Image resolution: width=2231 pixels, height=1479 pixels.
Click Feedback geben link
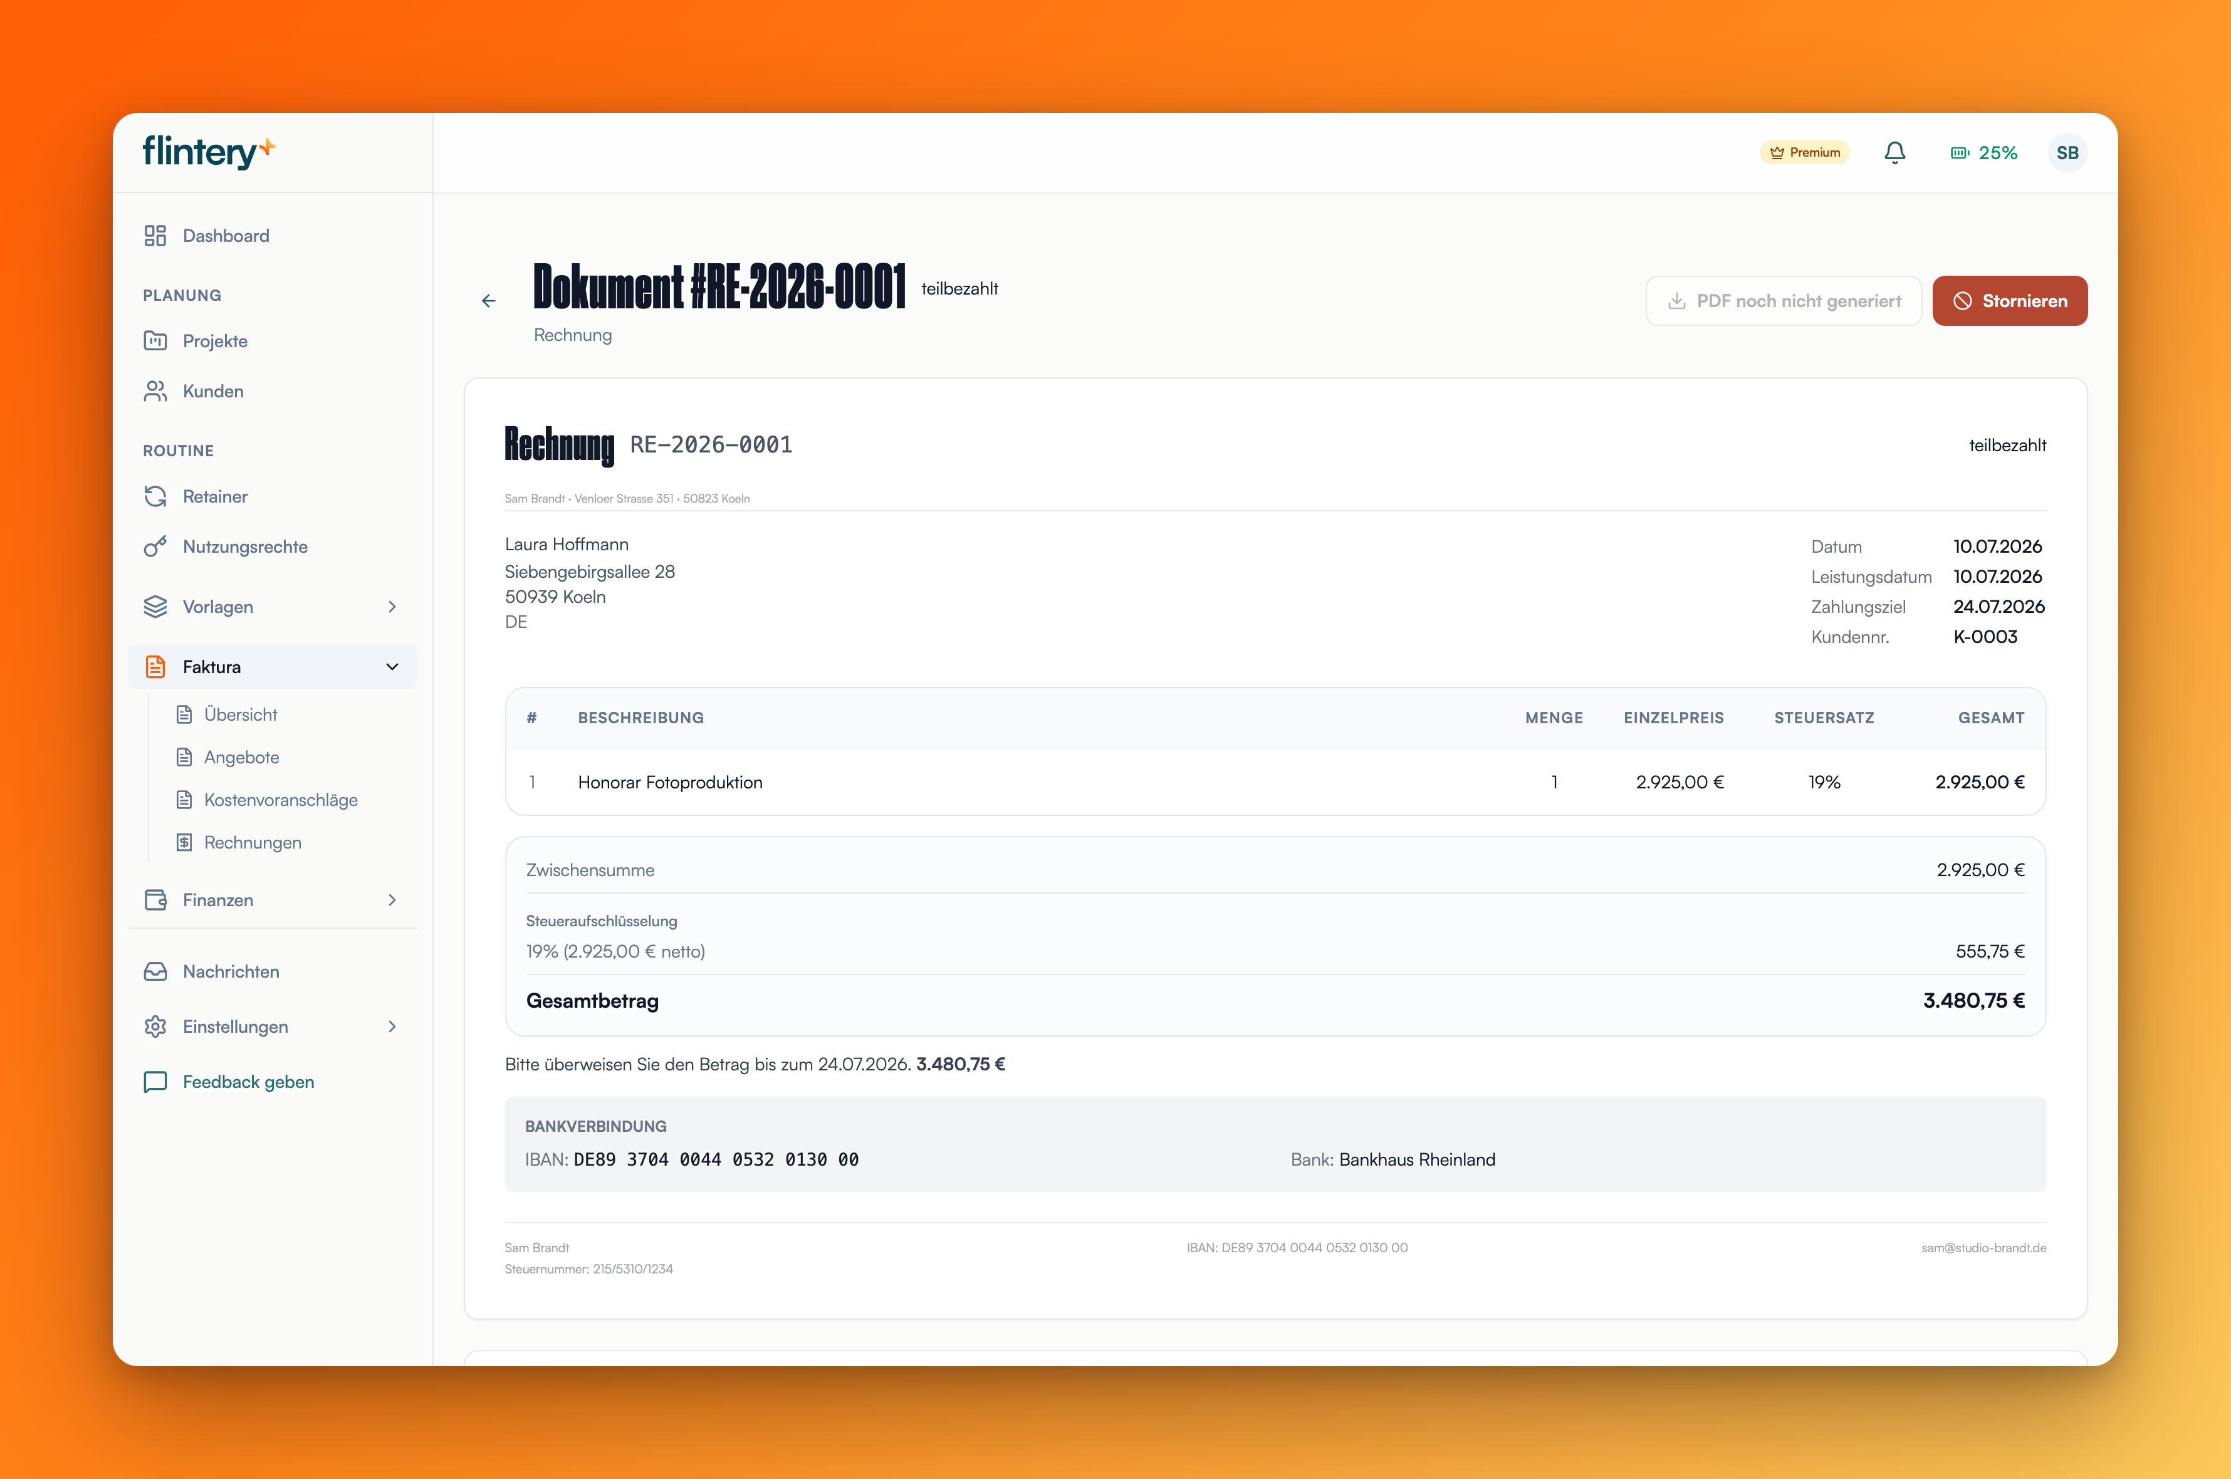[x=248, y=1082]
